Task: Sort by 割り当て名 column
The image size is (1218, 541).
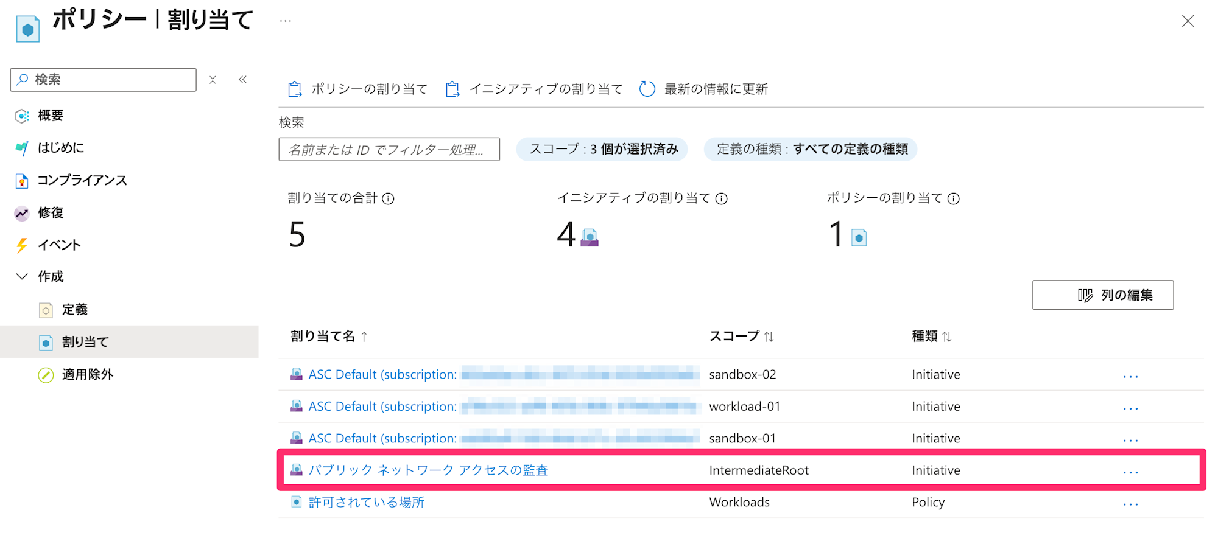Action: pos(329,337)
